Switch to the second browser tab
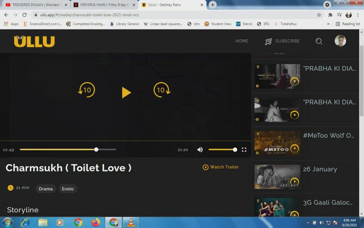Viewport: 364px width, 228px height. click(104, 5)
